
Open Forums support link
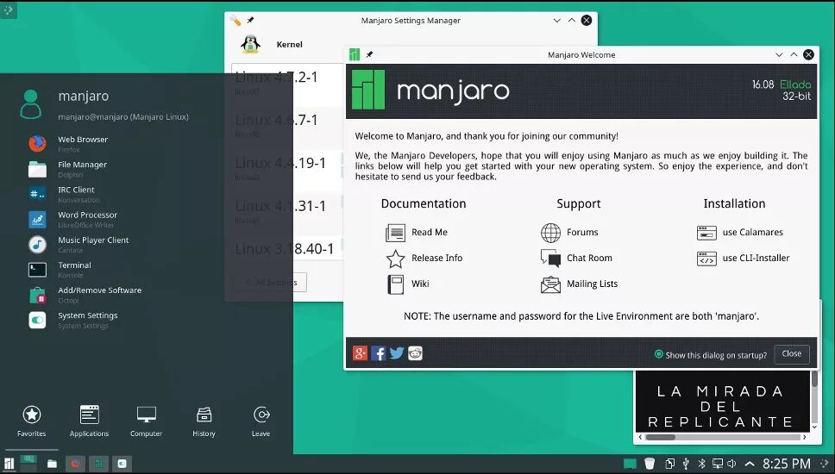coord(569,233)
